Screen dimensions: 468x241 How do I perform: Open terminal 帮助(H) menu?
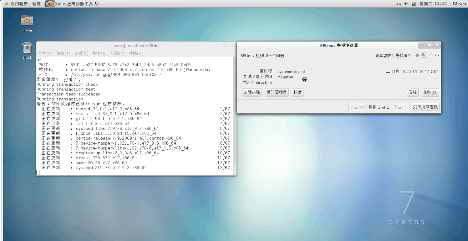(136, 54)
